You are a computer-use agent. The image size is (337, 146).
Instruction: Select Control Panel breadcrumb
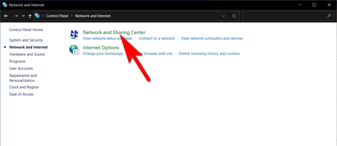57,16
